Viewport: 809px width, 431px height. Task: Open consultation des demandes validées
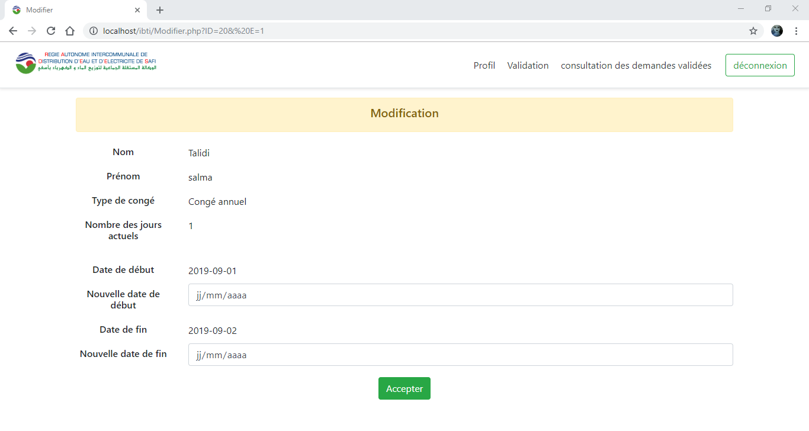click(635, 65)
